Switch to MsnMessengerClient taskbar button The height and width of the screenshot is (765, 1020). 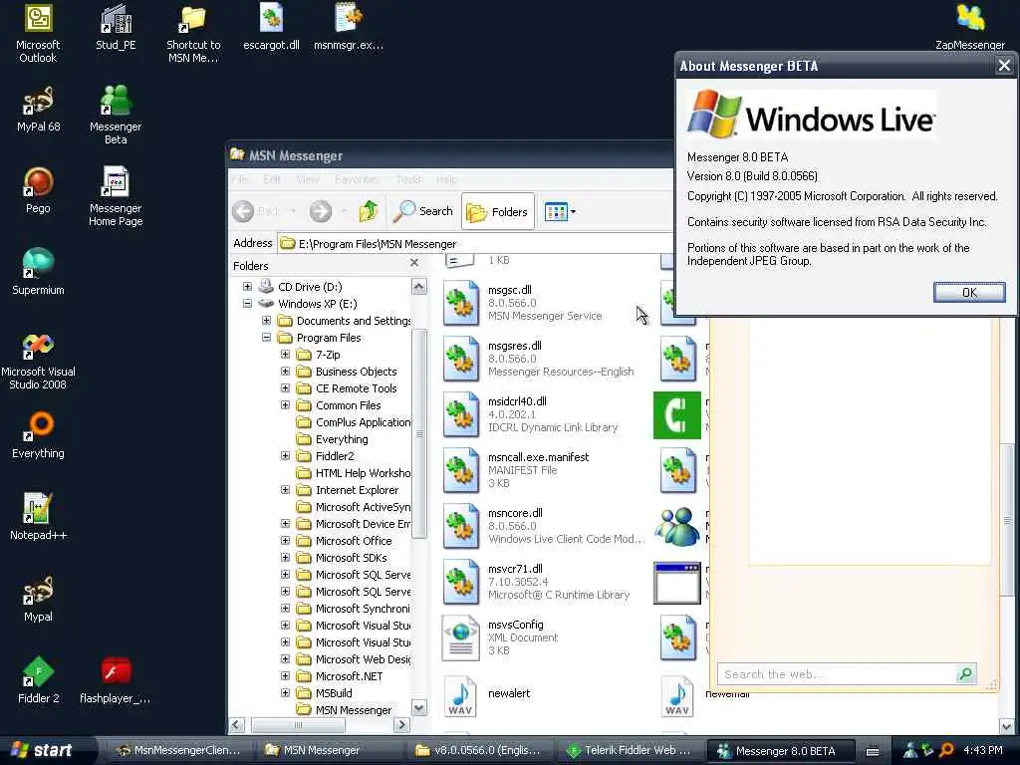pos(177,750)
